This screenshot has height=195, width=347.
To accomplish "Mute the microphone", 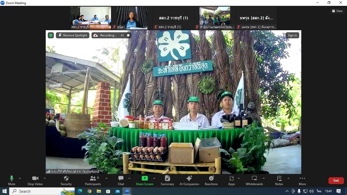I will click(12, 180).
